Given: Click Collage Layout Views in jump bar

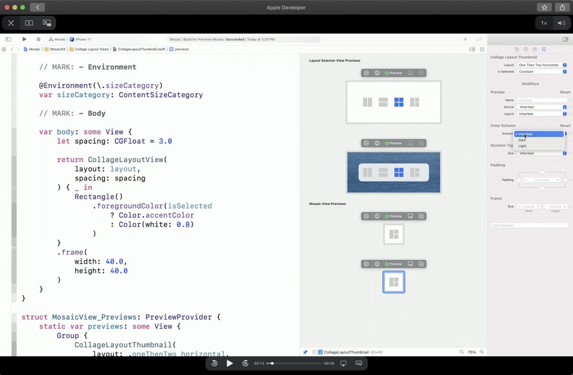Looking at the screenshot, I should 89,49.
